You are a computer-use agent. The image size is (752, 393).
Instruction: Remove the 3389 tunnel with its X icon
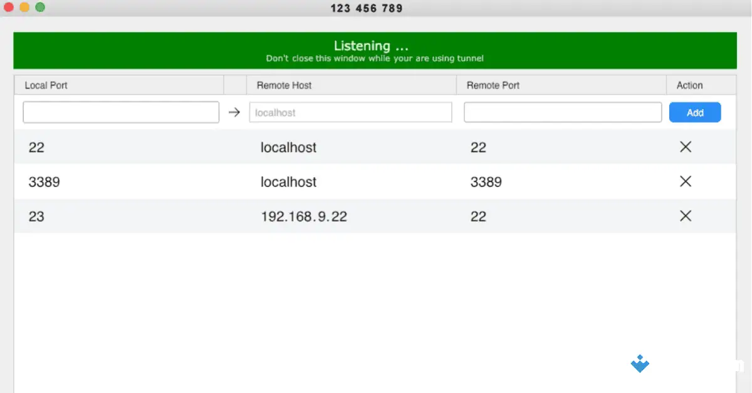685,181
